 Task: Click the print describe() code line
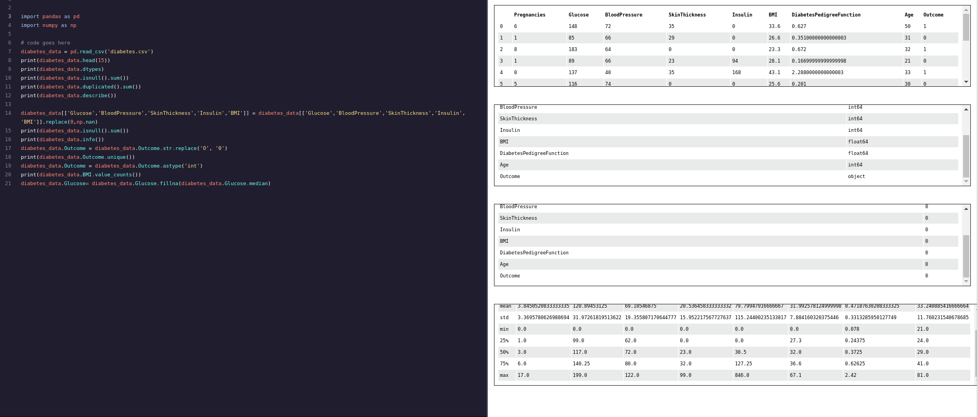pyautogui.click(x=68, y=96)
